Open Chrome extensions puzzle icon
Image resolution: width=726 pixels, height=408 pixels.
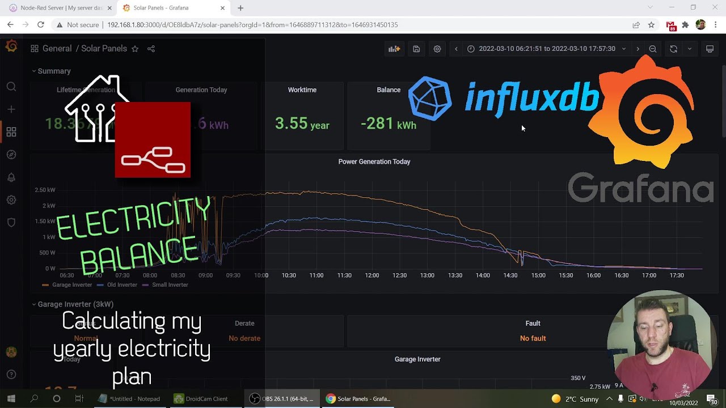685,25
